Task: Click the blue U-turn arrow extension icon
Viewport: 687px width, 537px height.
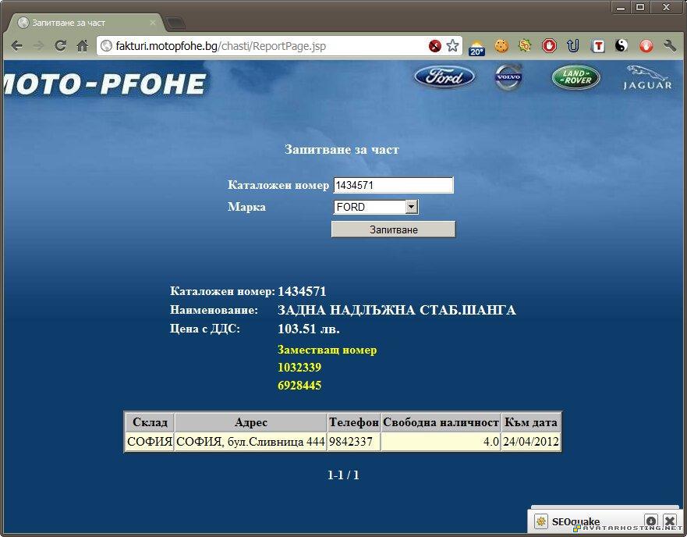Action: click(x=573, y=46)
